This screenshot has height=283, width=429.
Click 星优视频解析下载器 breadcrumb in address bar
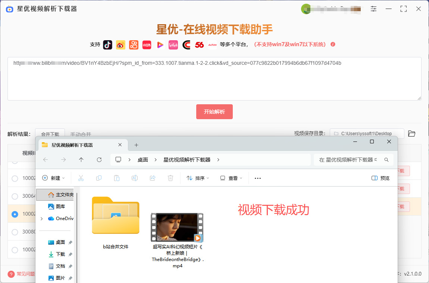tap(187, 160)
